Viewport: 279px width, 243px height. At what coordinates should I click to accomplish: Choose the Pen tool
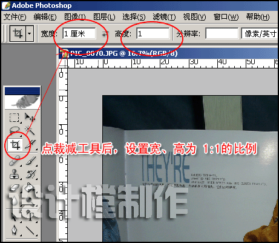(15, 230)
